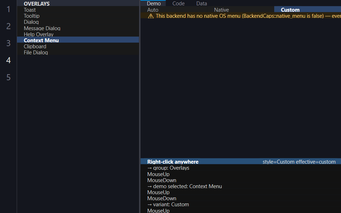
Task: Switch to group number 5
Action: tap(9, 77)
